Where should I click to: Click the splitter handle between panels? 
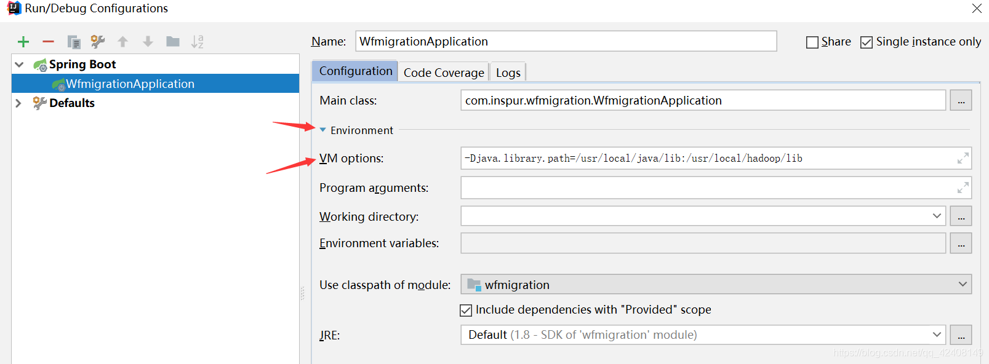click(x=302, y=293)
